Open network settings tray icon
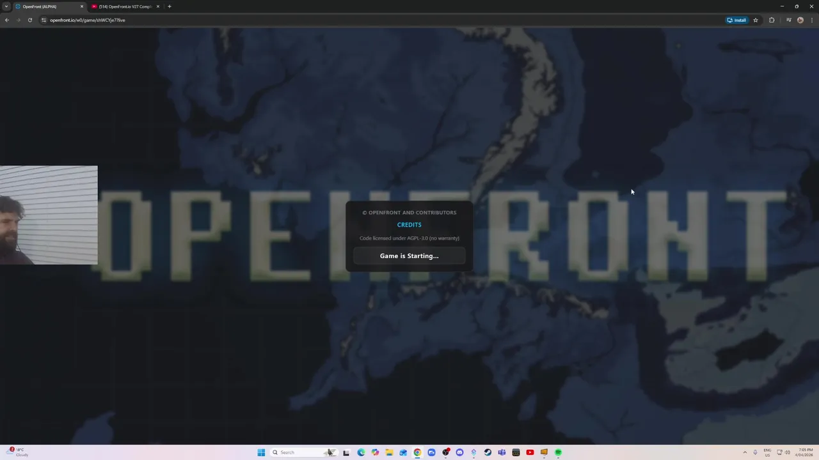Viewport: 819px width, 460px height. click(x=779, y=452)
